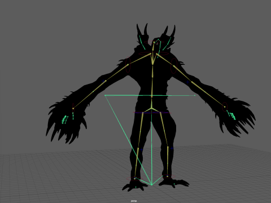Click the persp camera label
Screen dimensions: 271x203
[x=134, y=201]
